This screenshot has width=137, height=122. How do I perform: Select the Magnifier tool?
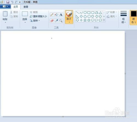tap(61, 21)
